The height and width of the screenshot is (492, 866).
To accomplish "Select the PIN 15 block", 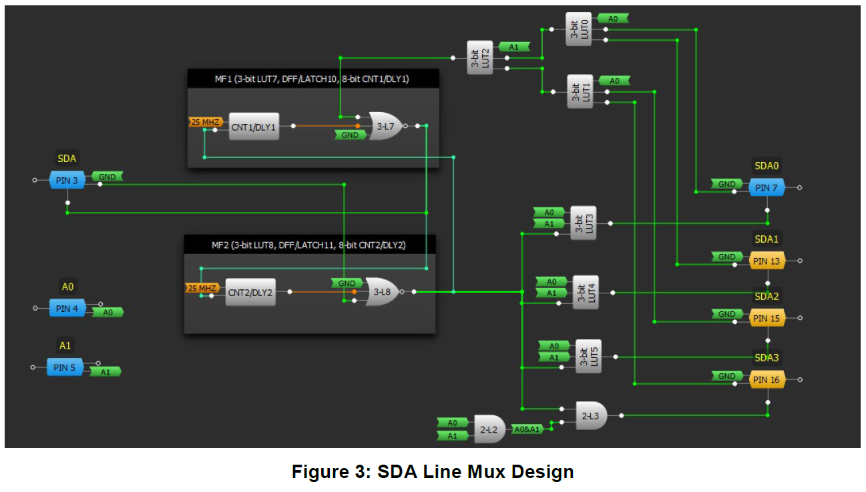I will click(x=767, y=319).
